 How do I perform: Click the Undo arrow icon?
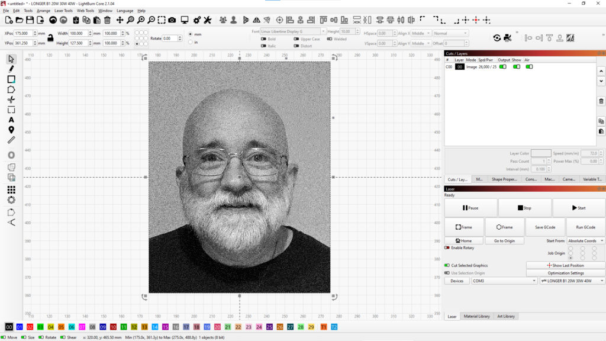[53, 20]
